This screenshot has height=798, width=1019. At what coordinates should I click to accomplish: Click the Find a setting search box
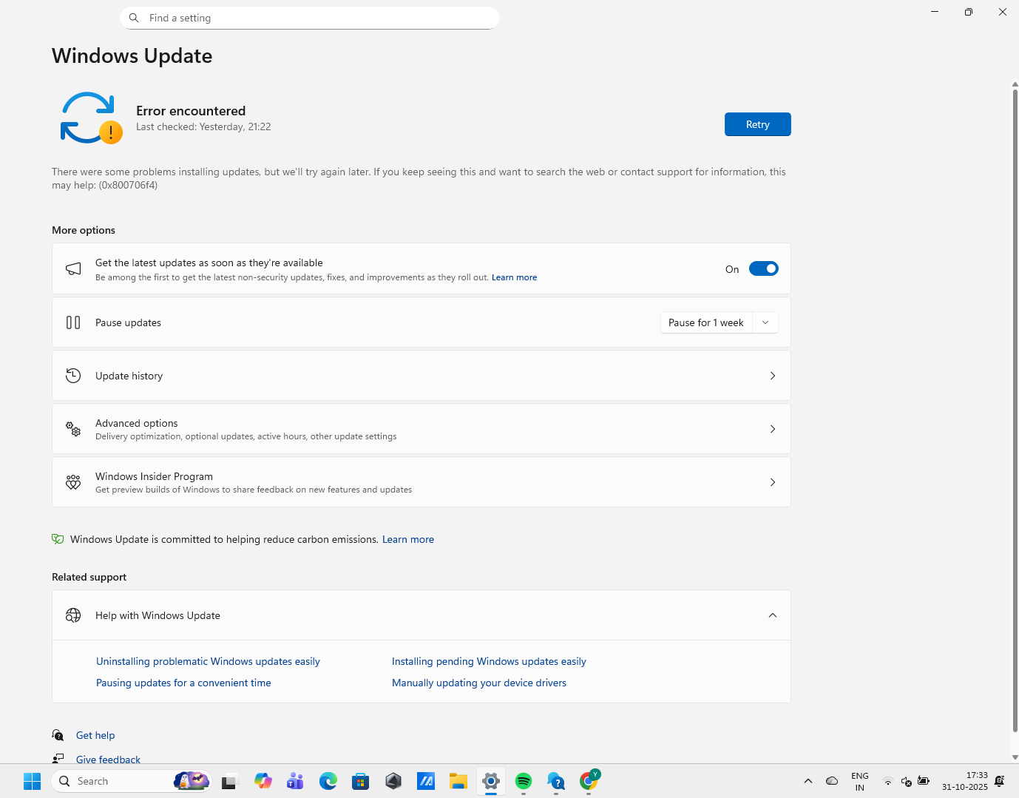point(310,18)
